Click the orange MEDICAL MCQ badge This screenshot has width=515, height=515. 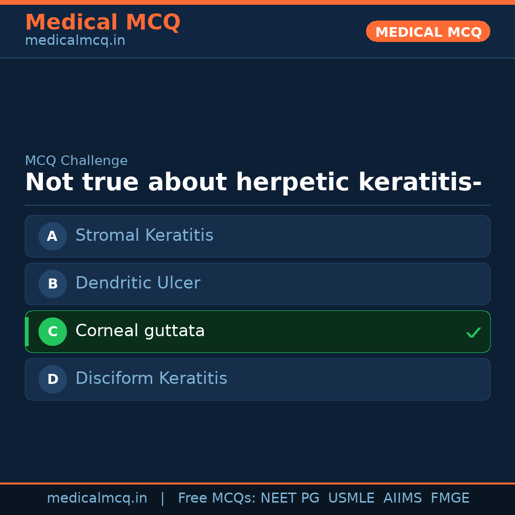[428, 31]
